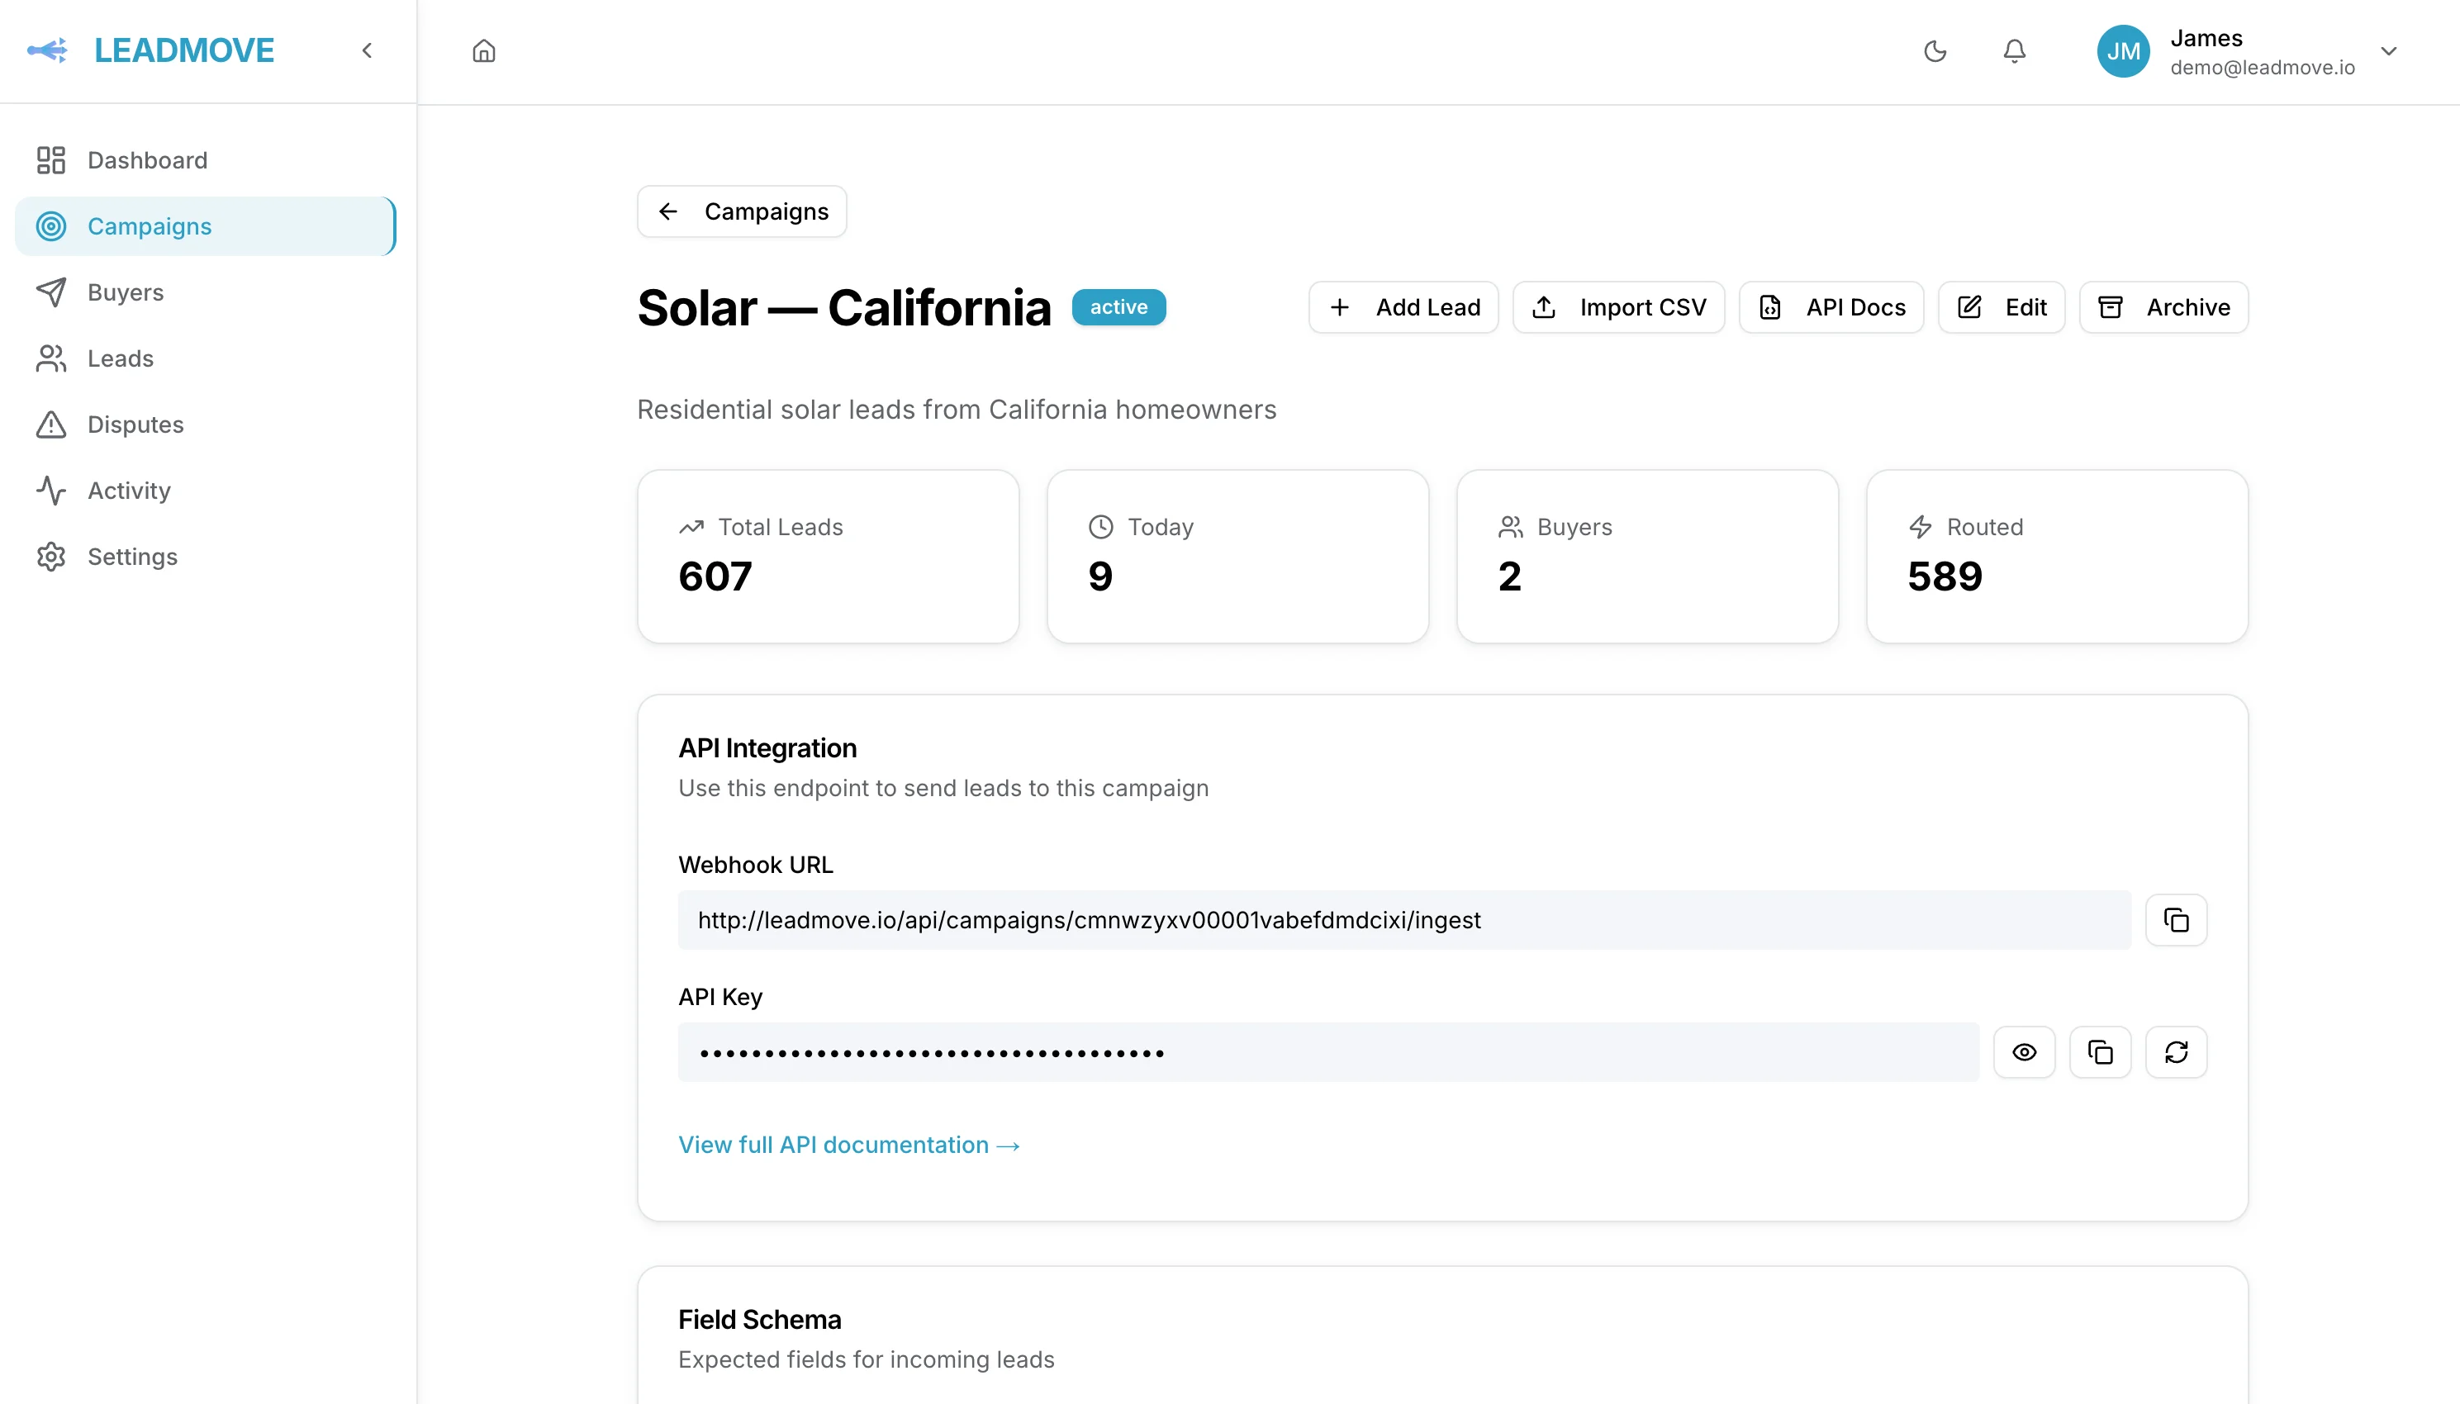The width and height of the screenshot is (2460, 1404).
Task: Select Campaigns in the sidebar
Action: [x=206, y=226]
